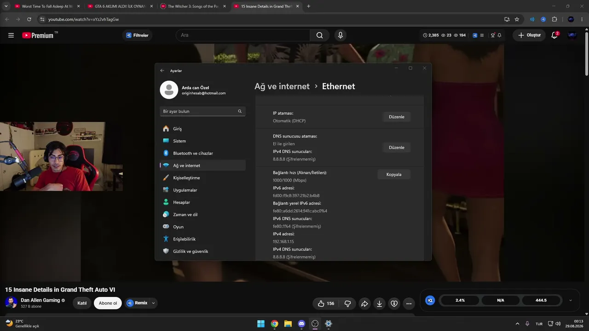Viewport: 589px width, 331px height.
Task: Open Chrome from the taskbar
Action: [x=274, y=324]
